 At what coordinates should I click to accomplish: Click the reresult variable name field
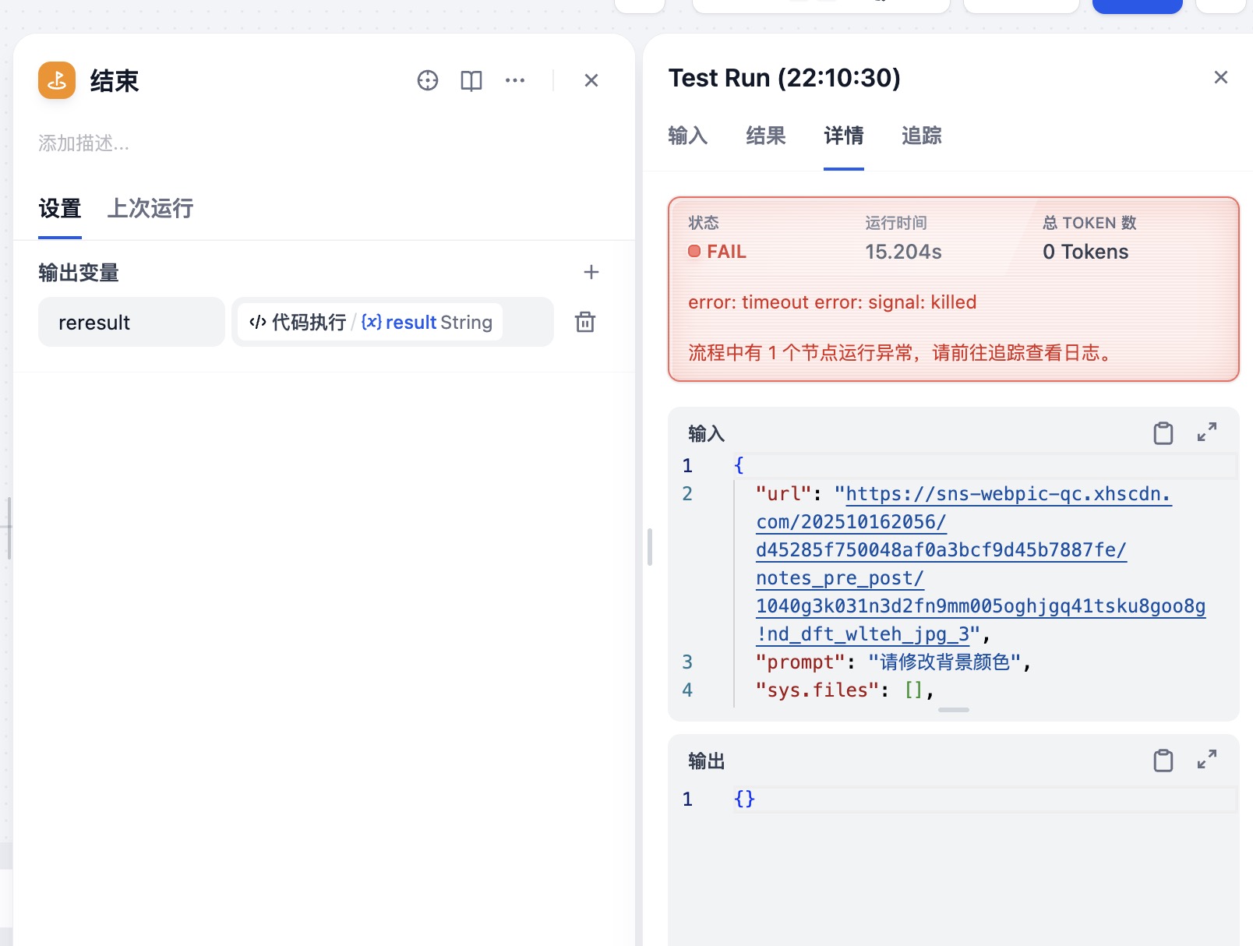(131, 322)
